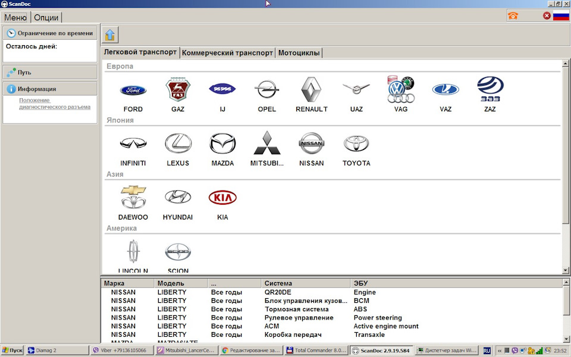Select the Lincoln brand logo

pyautogui.click(x=133, y=251)
